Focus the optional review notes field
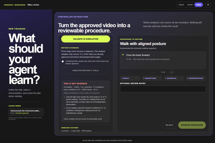The height and width of the screenshot is (143, 215). pos(163,89)
